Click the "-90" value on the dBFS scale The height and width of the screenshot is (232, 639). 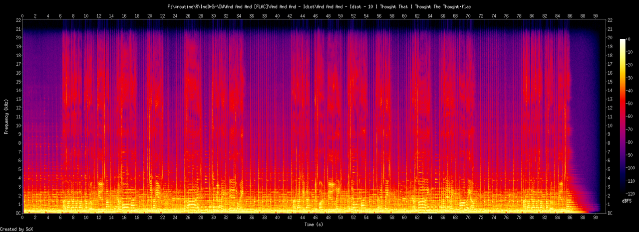[x=630, y=155]
